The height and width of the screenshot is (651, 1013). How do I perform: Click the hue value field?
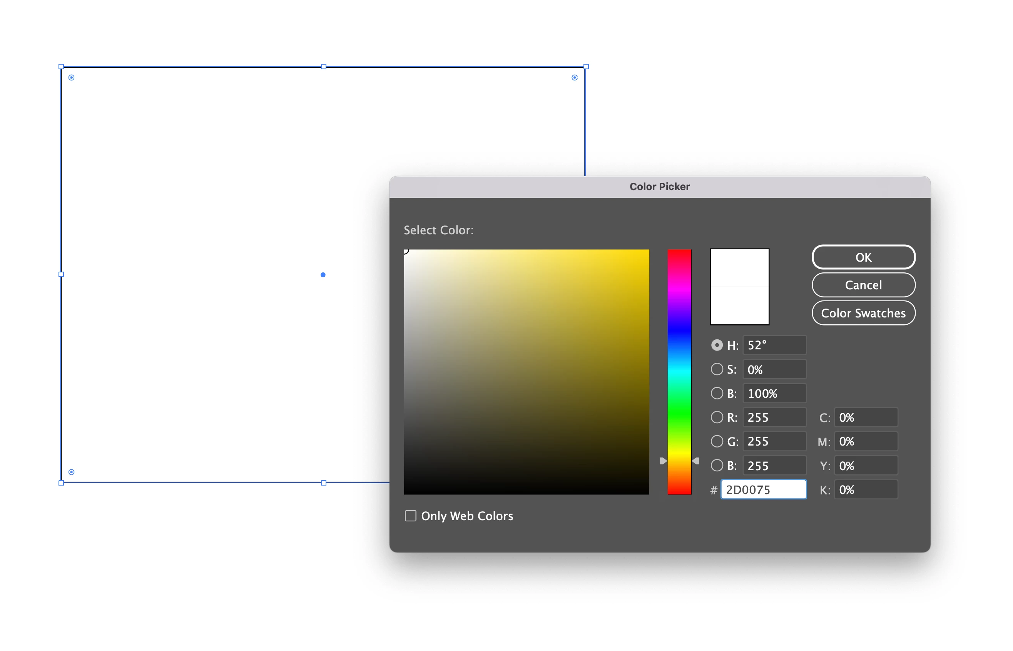pos(774,345)
